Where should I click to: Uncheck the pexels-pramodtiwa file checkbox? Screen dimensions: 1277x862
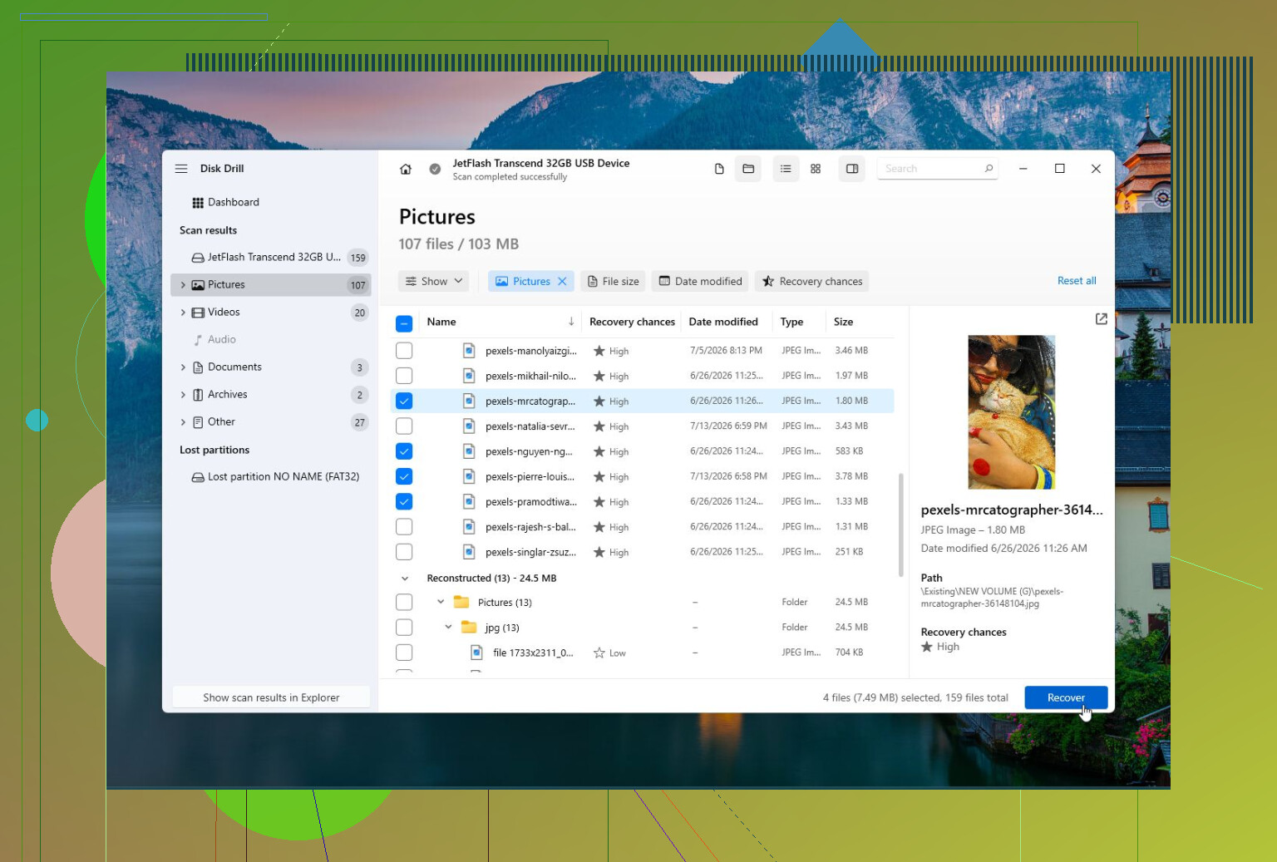click(x=404, y=502)
